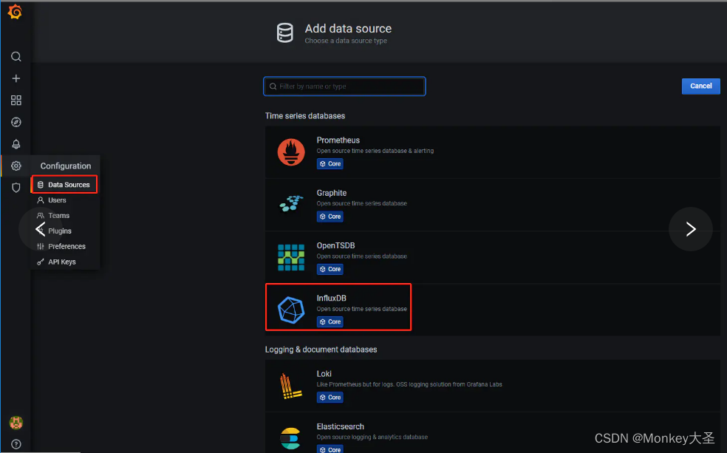Open the Create plus menu in sidebar
The width and height of the screenshot is (727, 453).
(16, 78)
